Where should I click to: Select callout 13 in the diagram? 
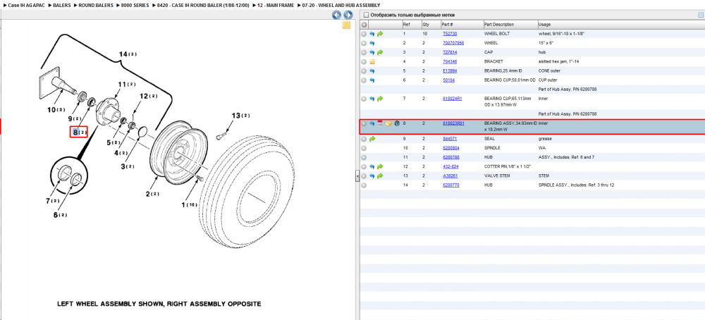coord(240,116)
